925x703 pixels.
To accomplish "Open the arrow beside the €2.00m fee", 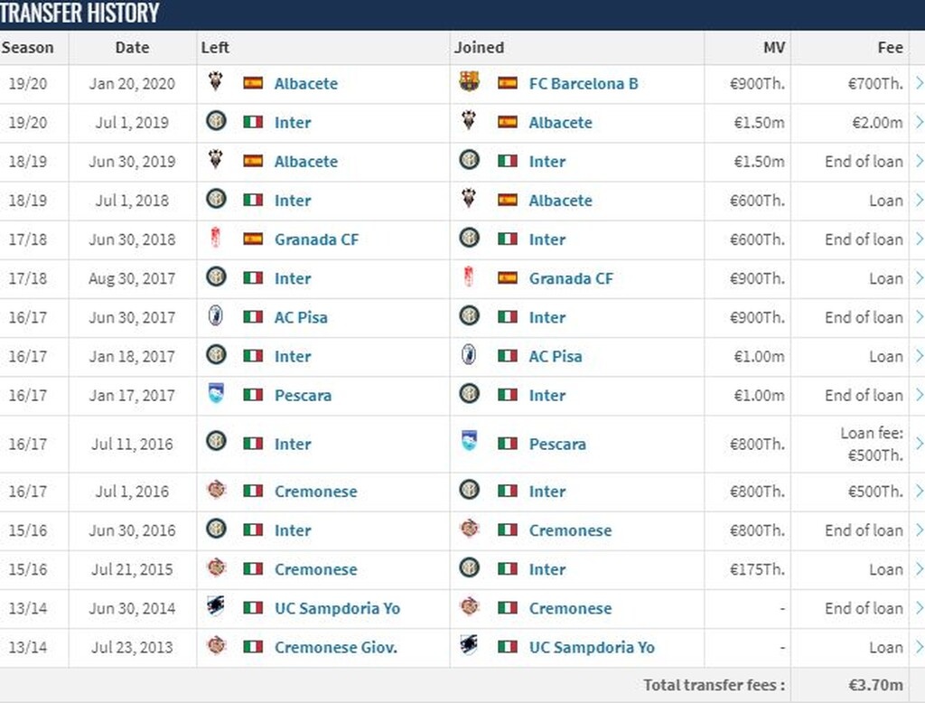I will (919, 122).
